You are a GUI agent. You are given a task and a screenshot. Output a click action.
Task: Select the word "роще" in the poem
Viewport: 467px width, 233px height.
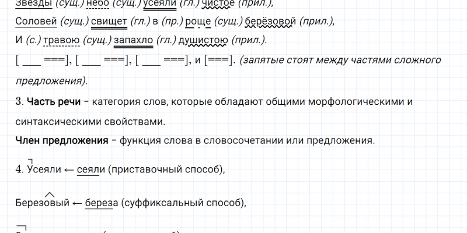(186, 22)
